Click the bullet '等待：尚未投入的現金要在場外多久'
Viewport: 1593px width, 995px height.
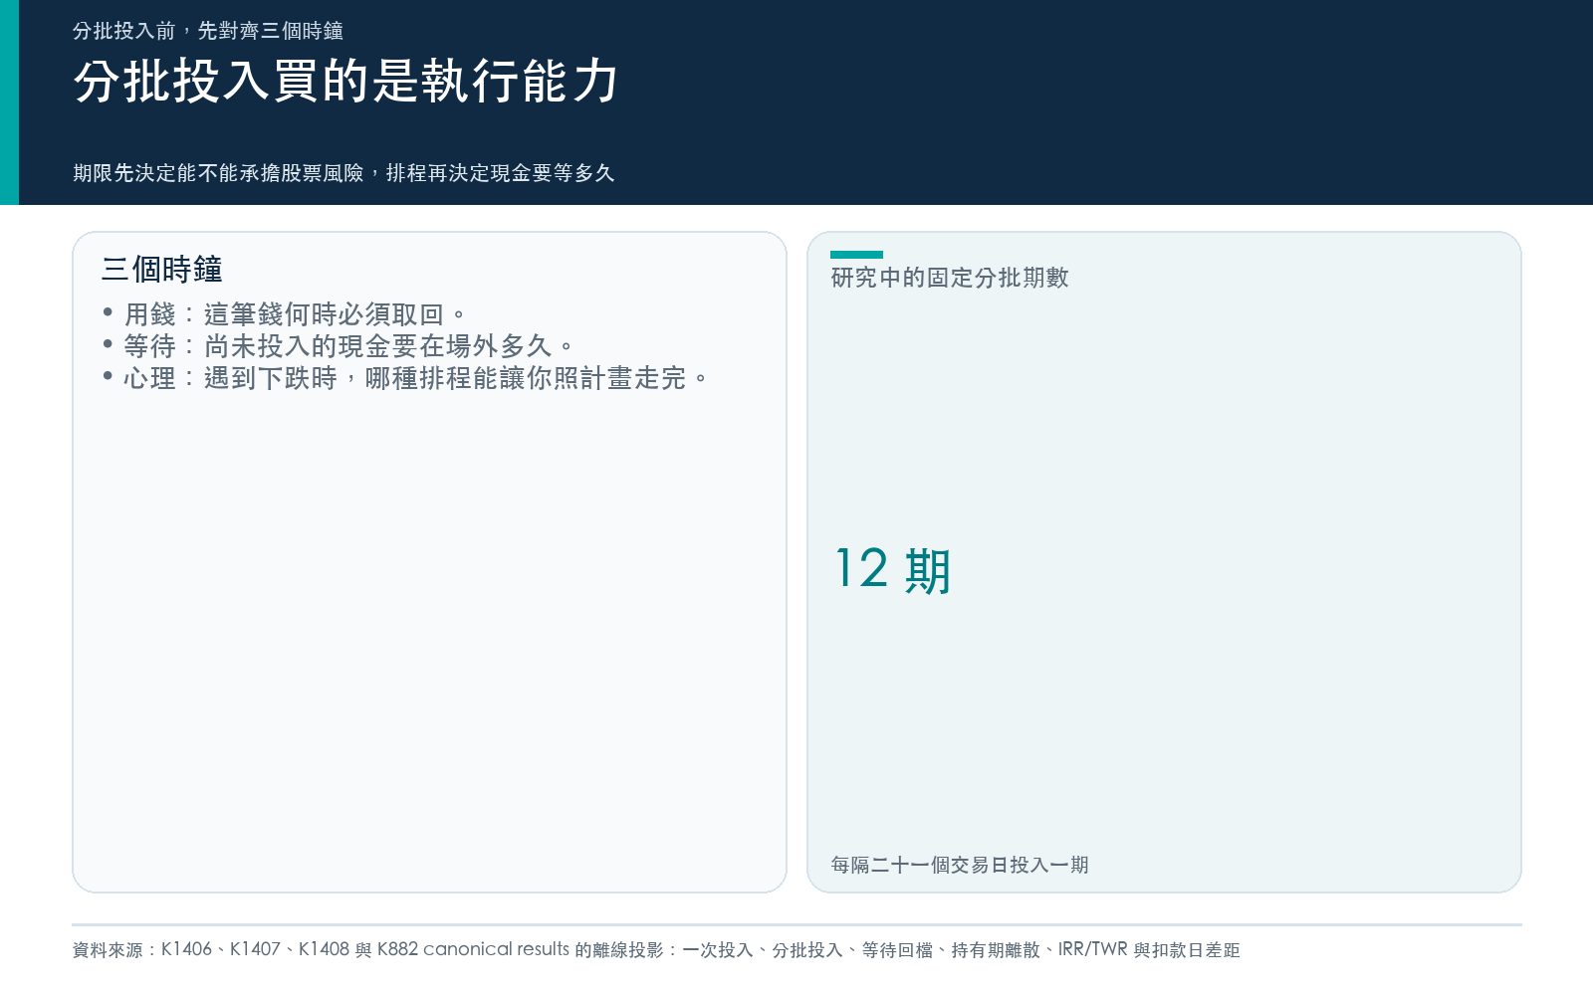pyautogui.click(x=339, y=346)
